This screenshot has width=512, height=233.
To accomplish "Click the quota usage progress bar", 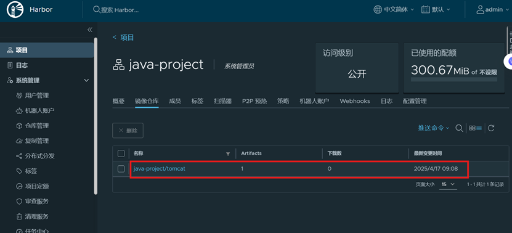I will [454, 80].
